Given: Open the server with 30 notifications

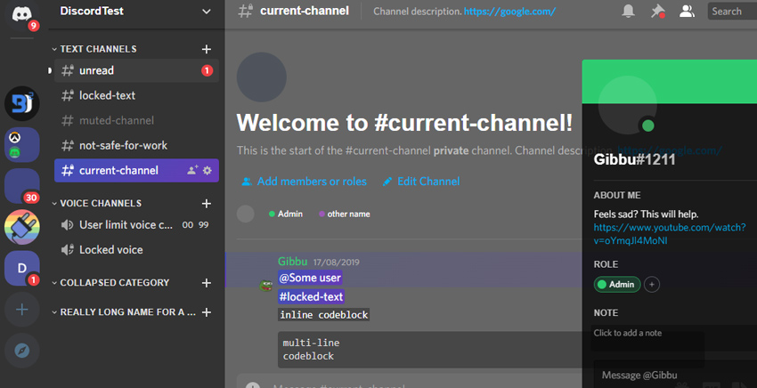Looking at the screenshot, I should tap(21, 186).
